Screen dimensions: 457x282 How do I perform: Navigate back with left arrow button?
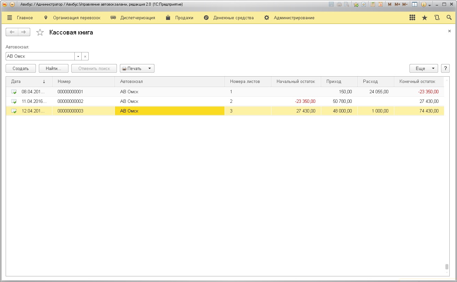tap(12, 32)
